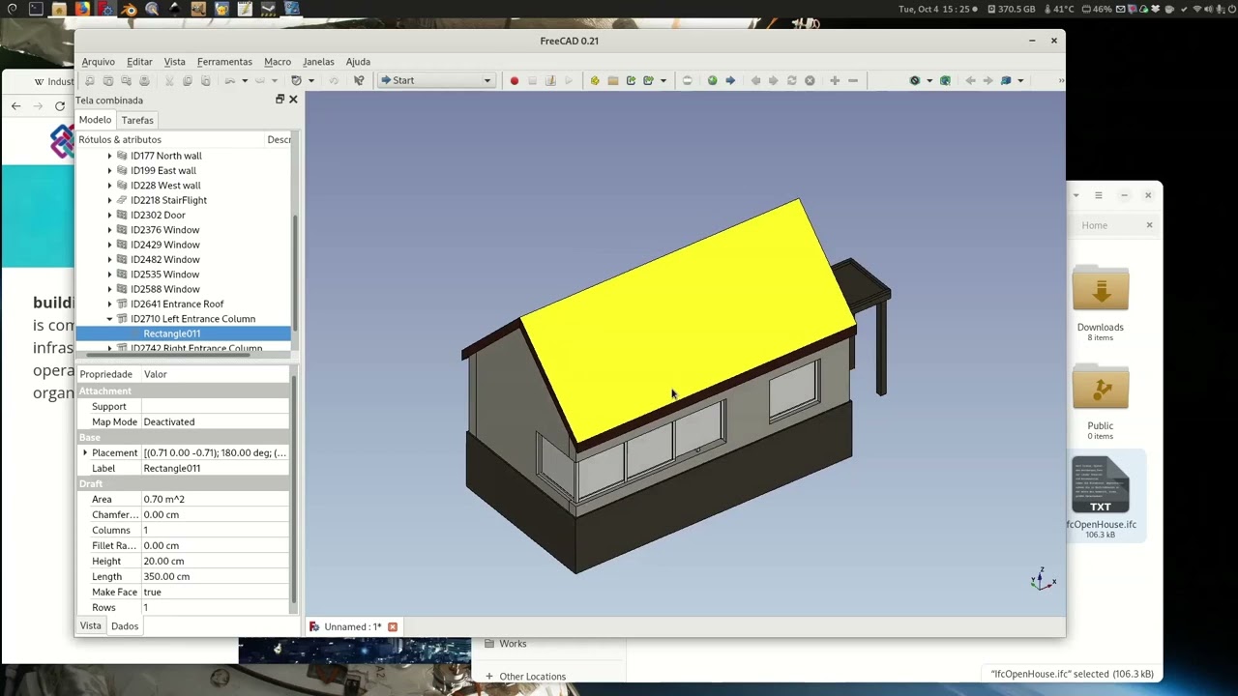The height and width of the screenshot is (696, 1238).
Task: Close the Unnamed document tab
Action: [393, 626]
